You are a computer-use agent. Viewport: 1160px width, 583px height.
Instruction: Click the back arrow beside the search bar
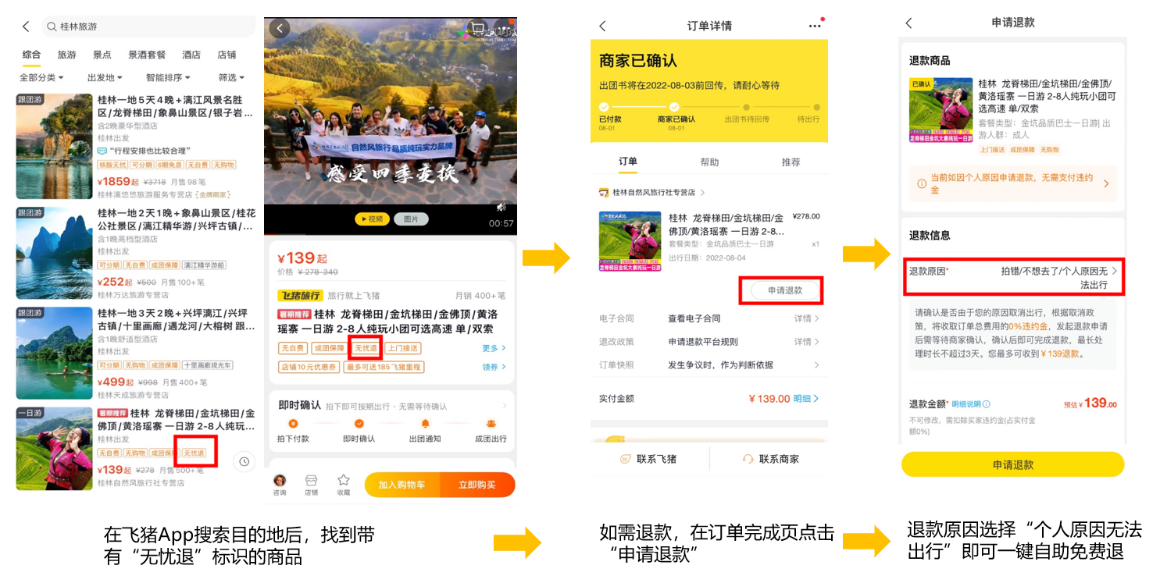[x=26, y=27]
